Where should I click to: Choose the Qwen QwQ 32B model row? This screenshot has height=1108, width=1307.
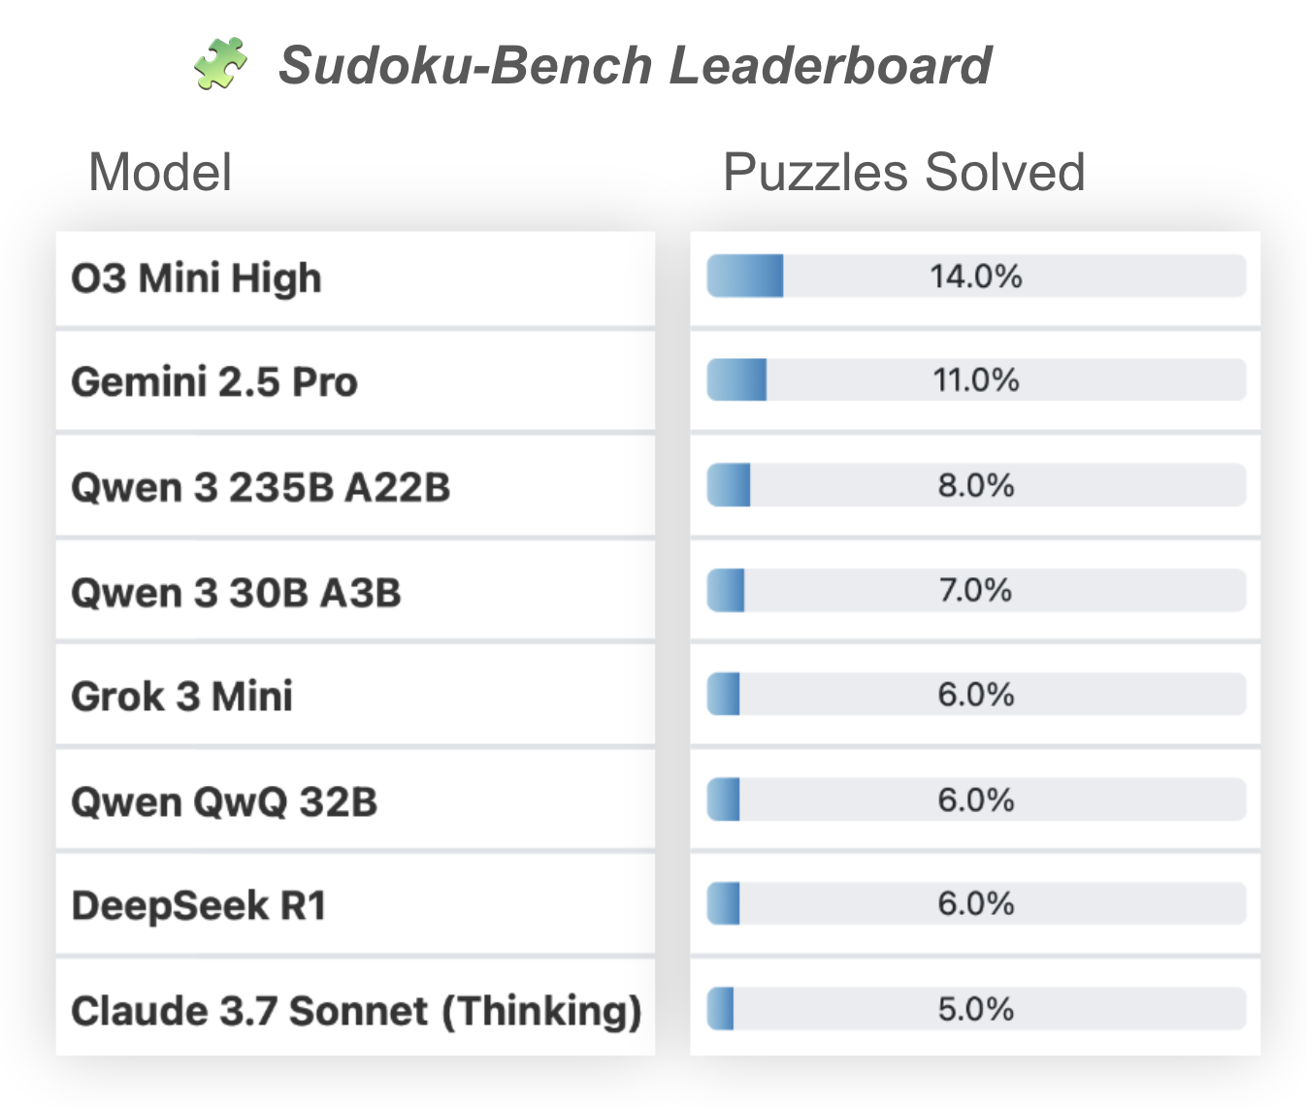[x=224, y=801]
